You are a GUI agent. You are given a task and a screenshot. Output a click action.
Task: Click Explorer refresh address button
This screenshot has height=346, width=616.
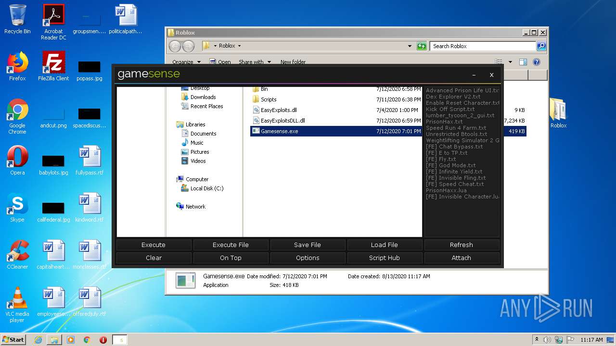pos(422,46)
